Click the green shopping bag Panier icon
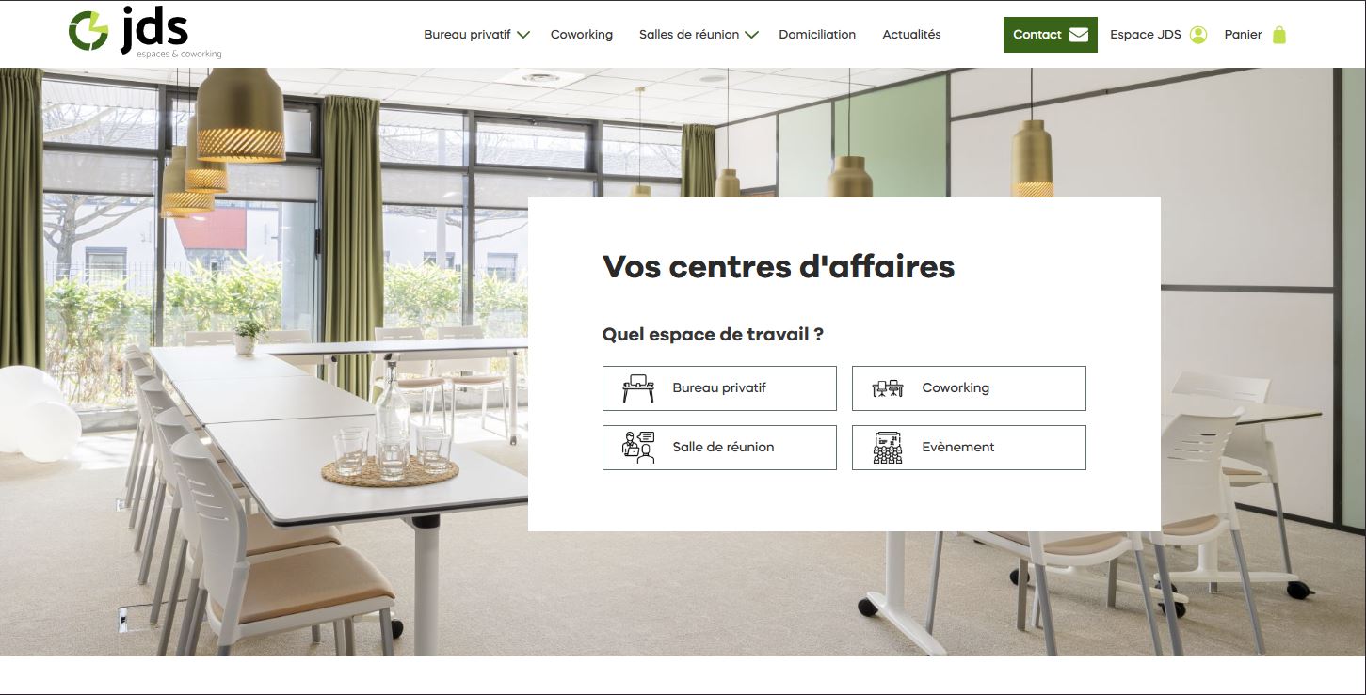Viewport: 1366px width, 695px height. tap(1279, 35)
